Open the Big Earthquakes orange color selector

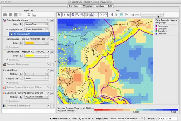pyautogui.click(x=37, y=43)
